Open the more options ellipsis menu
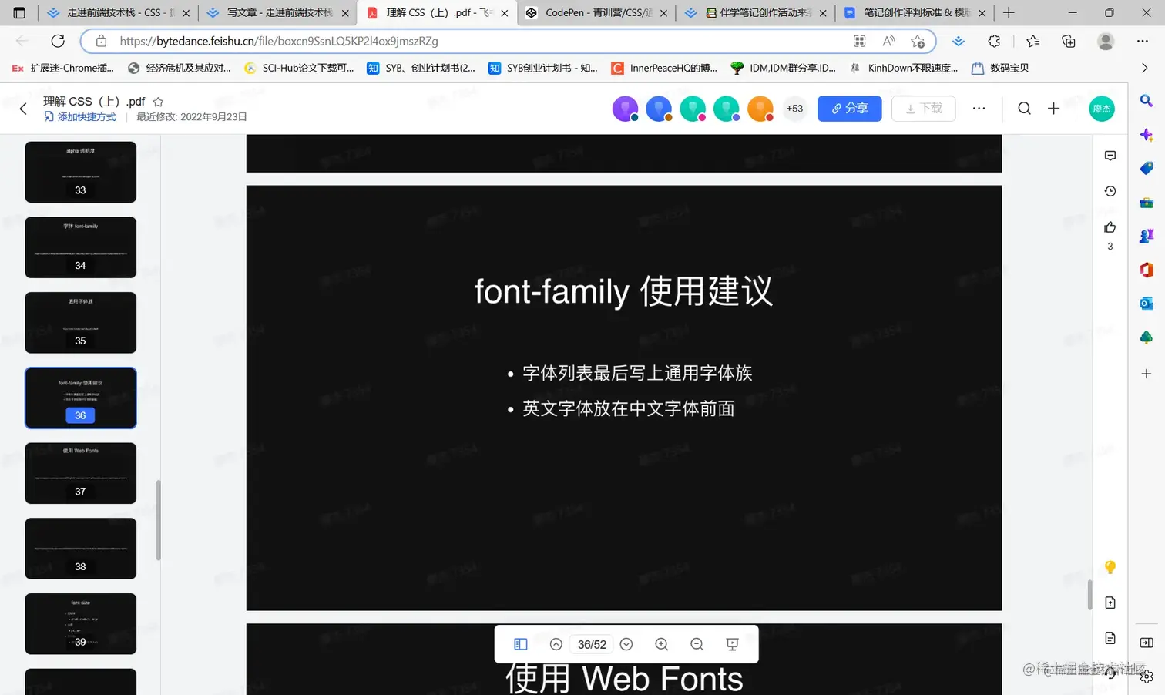 [979, 109]
